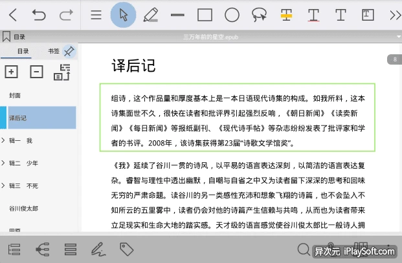The width and height of the screenshot is (402, 263).
Task: Toggle the pin for the sidebar panel
Action: (x=69, y=51)
